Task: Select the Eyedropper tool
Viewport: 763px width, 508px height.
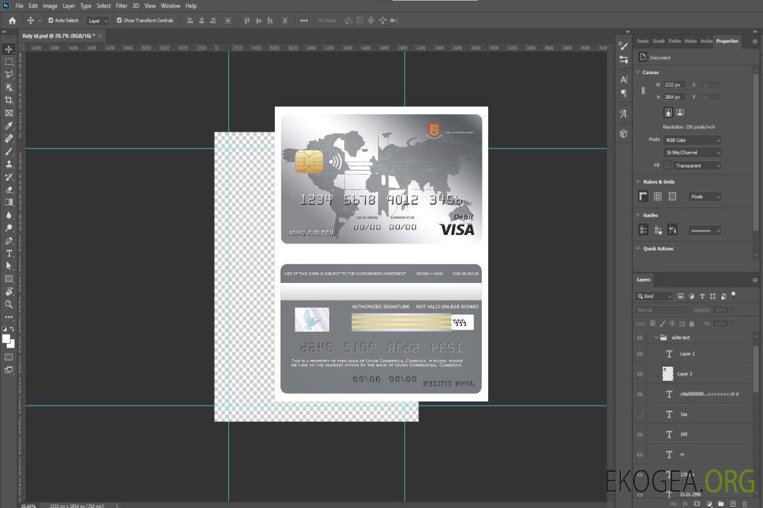Action: (x=8, y=126)
